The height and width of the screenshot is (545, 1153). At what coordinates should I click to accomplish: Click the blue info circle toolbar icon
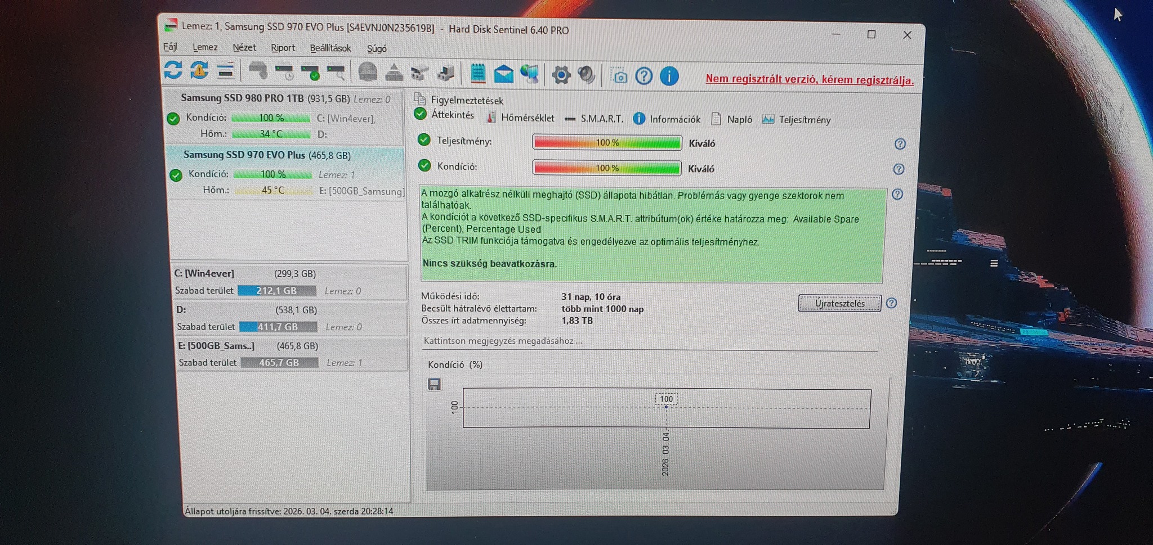tap(669, 76)
